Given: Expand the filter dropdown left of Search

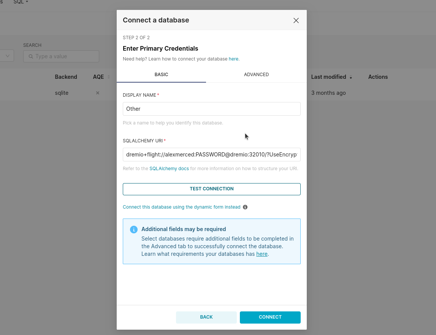Looking at the screenshot, I should [x=7, y=56].
